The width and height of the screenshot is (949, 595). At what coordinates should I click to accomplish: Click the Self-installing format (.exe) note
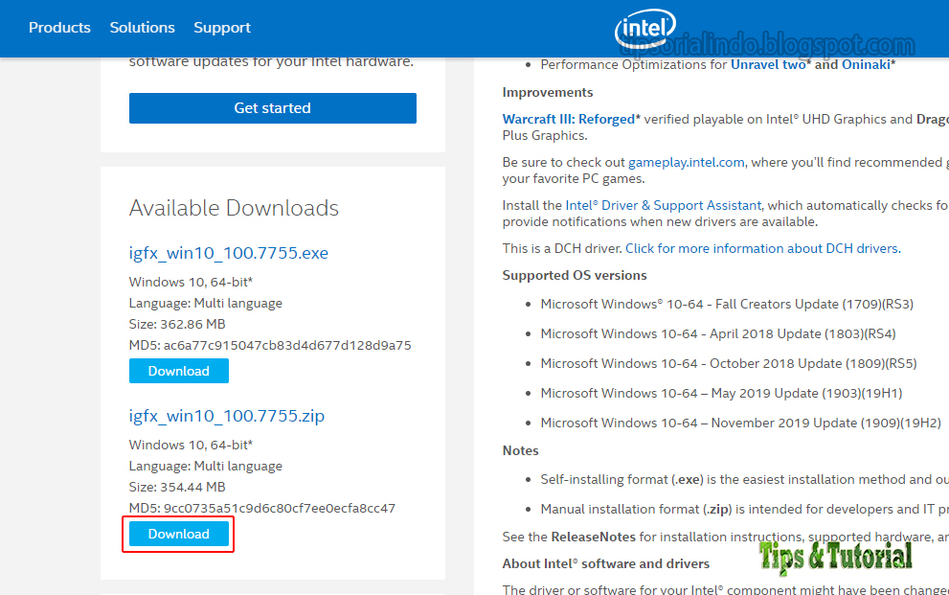744,479
